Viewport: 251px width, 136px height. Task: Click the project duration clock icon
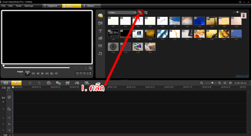coord(230,83)
